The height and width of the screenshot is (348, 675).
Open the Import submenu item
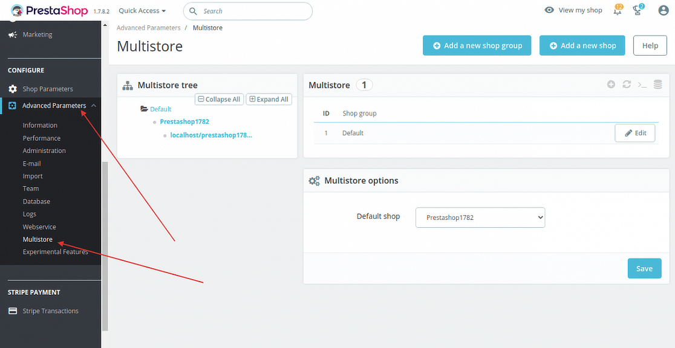(x=33, y=176)
